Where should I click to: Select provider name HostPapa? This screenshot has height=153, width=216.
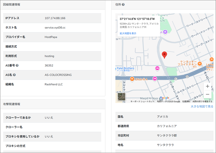pos(51,37)
